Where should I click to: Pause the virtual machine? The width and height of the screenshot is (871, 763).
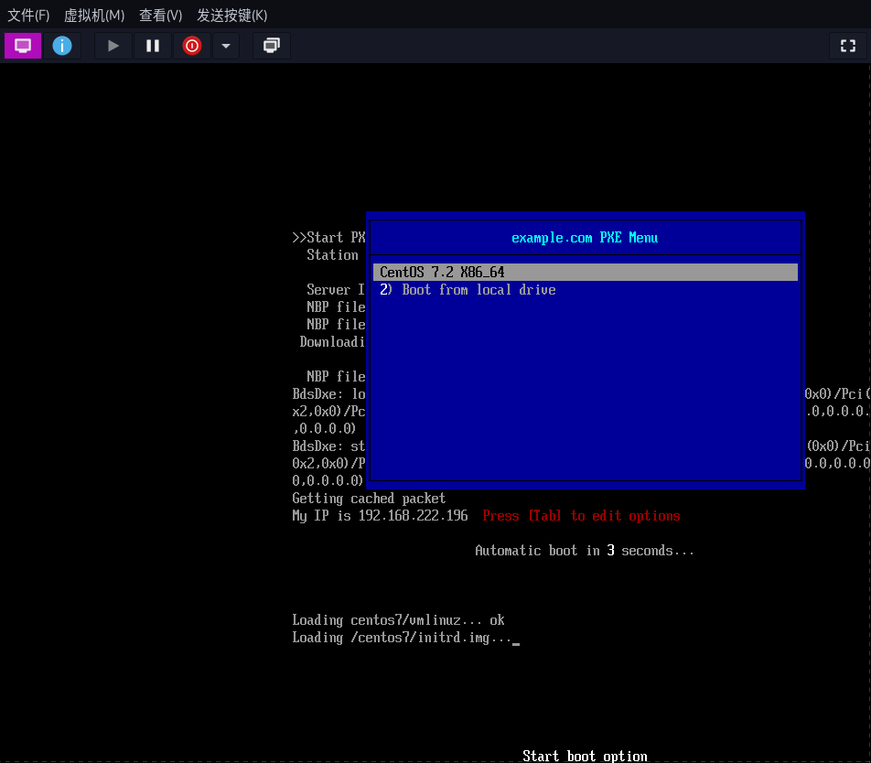click(x=153, y=46)
